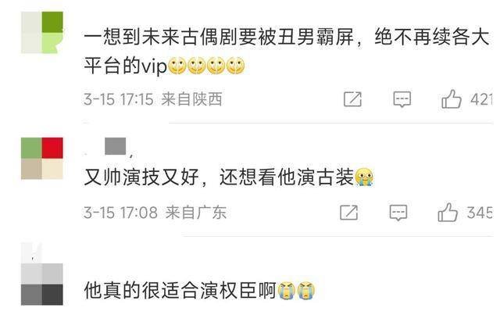Open comment text 又帅演技又好
This screenshot has width=500, height=315.
[x=142, y=177]
